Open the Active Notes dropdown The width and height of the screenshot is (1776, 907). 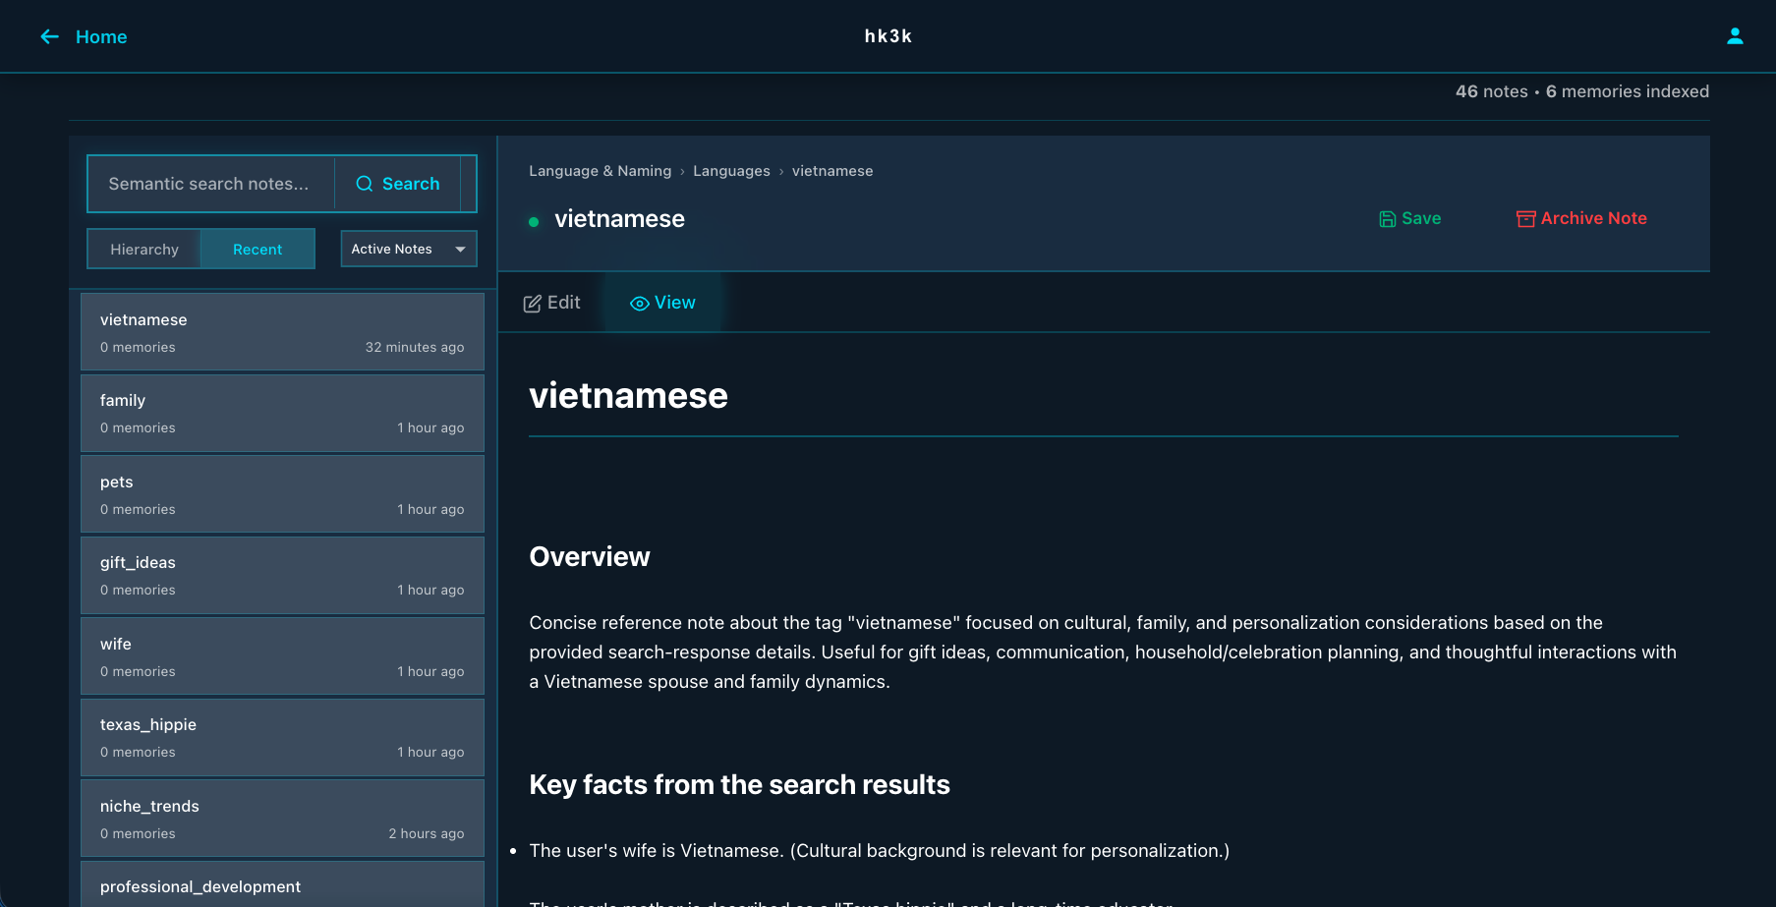[393, 250]
